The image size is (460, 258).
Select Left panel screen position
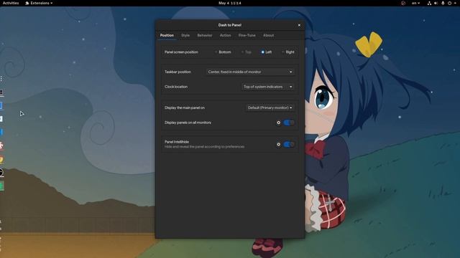pos(267,52)
